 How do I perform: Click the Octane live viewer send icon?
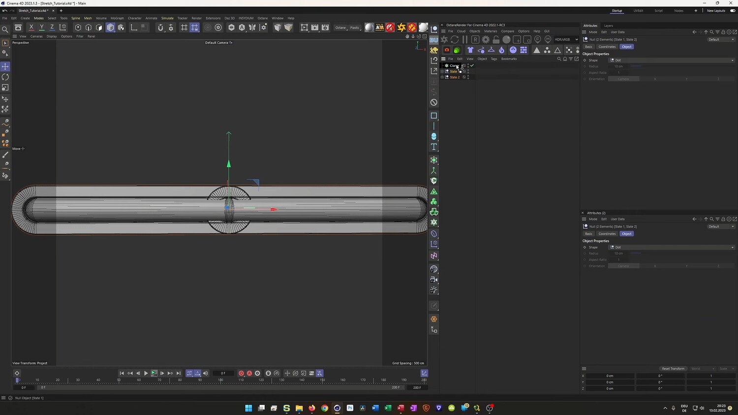[444, 39]
